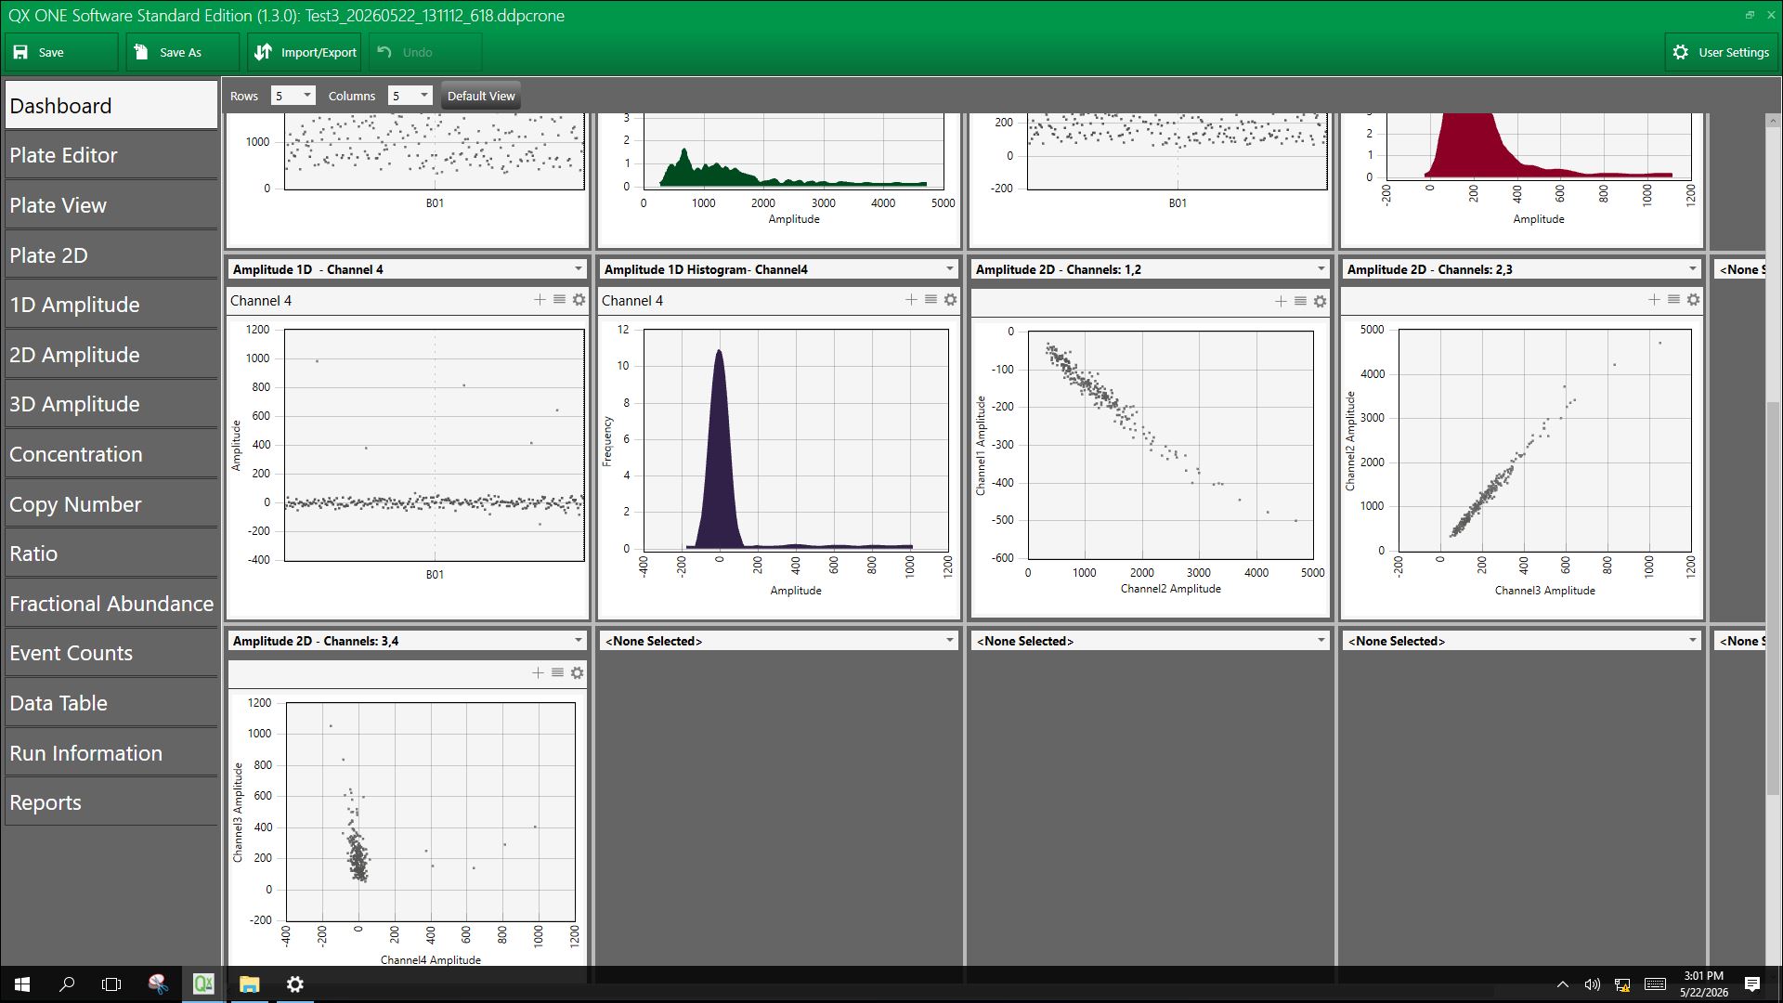Open gear settings on Channels 2,3 chart

coord(1693,300)
